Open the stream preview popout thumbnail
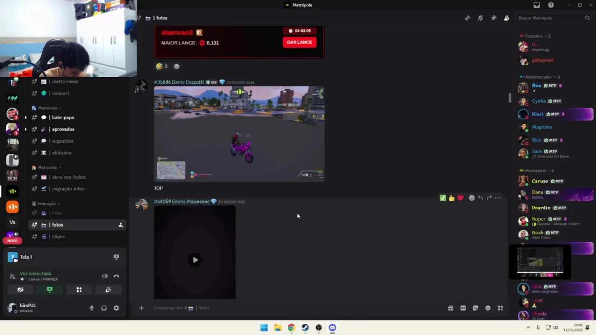 (540, 262)
